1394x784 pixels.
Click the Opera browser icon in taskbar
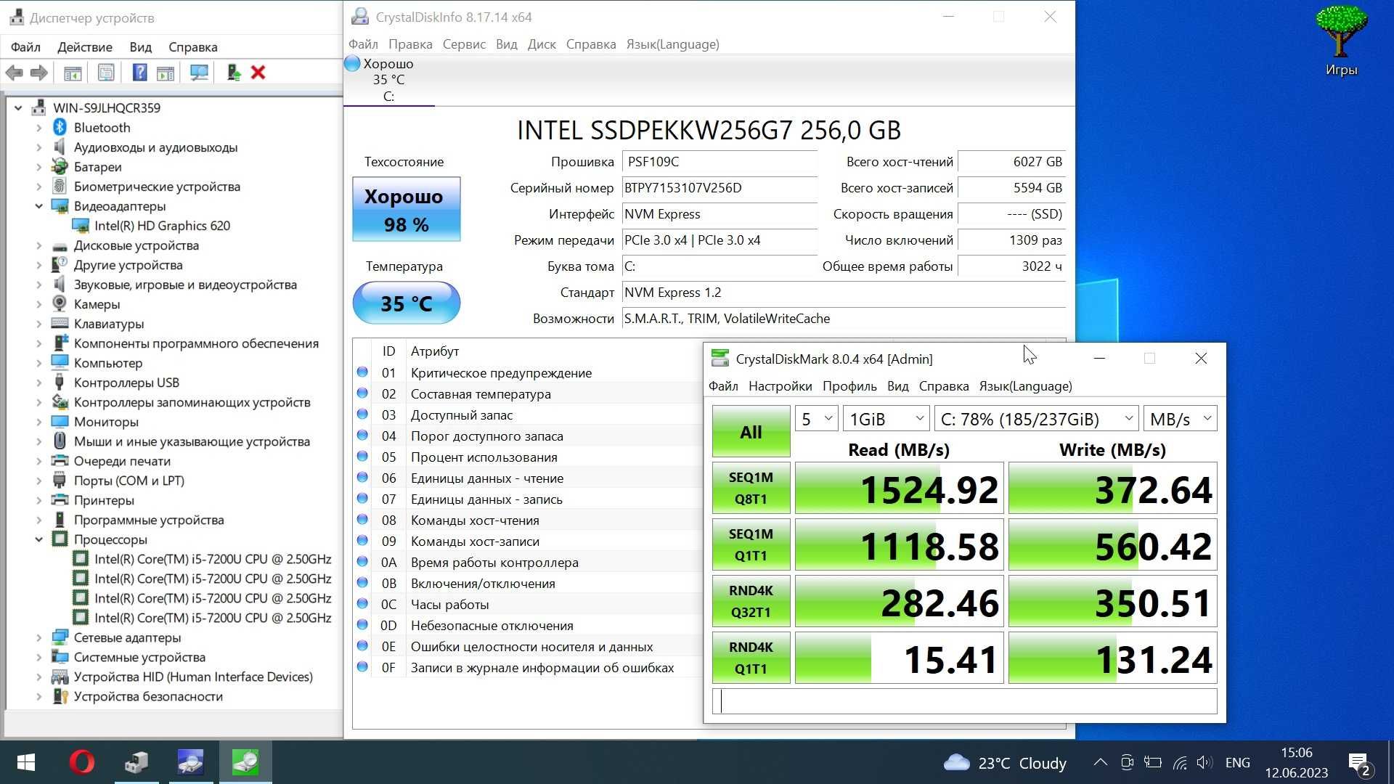(x=83, y=763)
